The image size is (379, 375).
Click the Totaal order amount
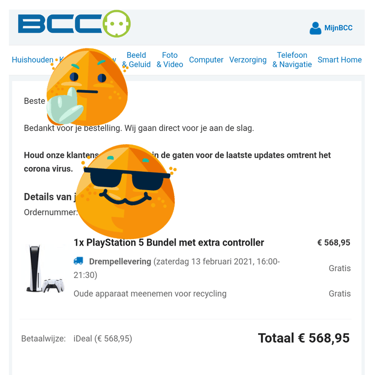point(304,338)
